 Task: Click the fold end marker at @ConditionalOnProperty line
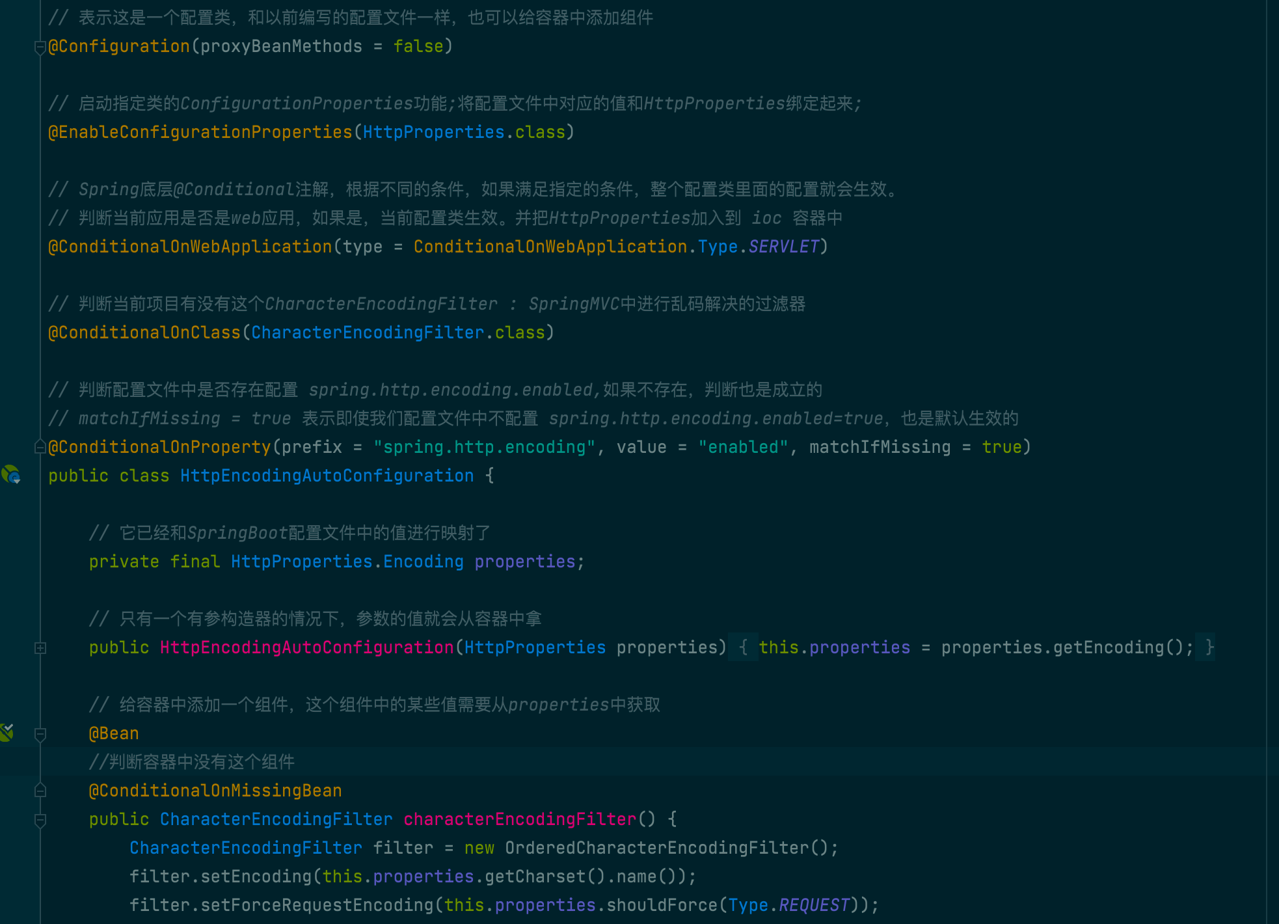(40, 447)
